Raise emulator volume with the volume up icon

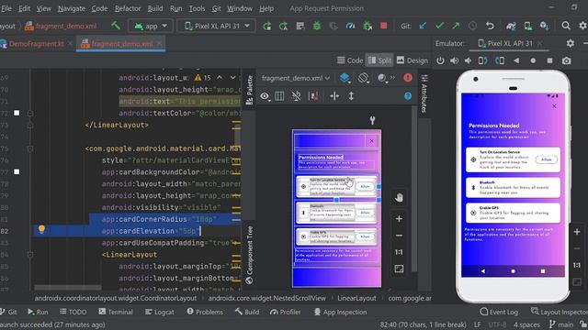[455, 60]
